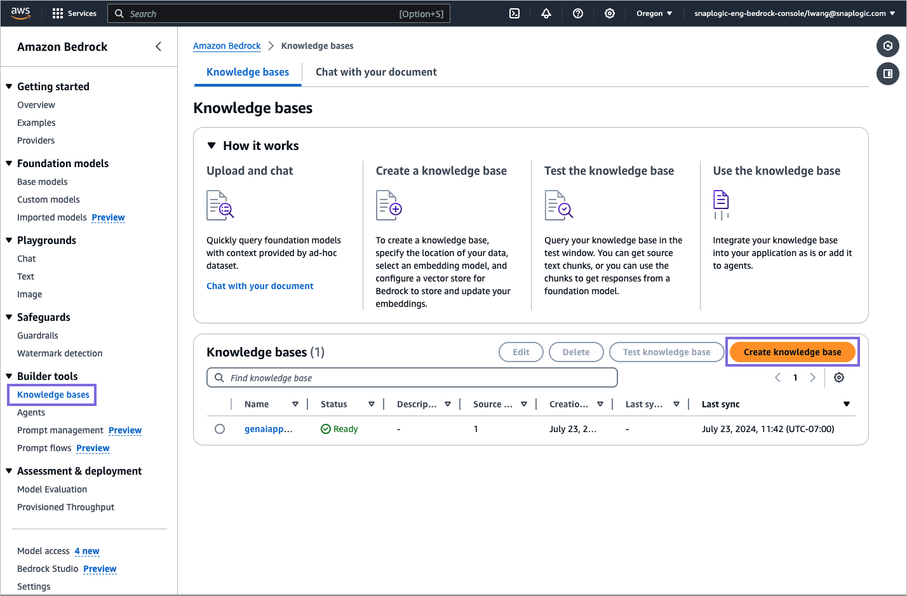Screen dimensions: 907x596
Task: Open the knowledge bases table preferences gear
Action: coord(839,377)
